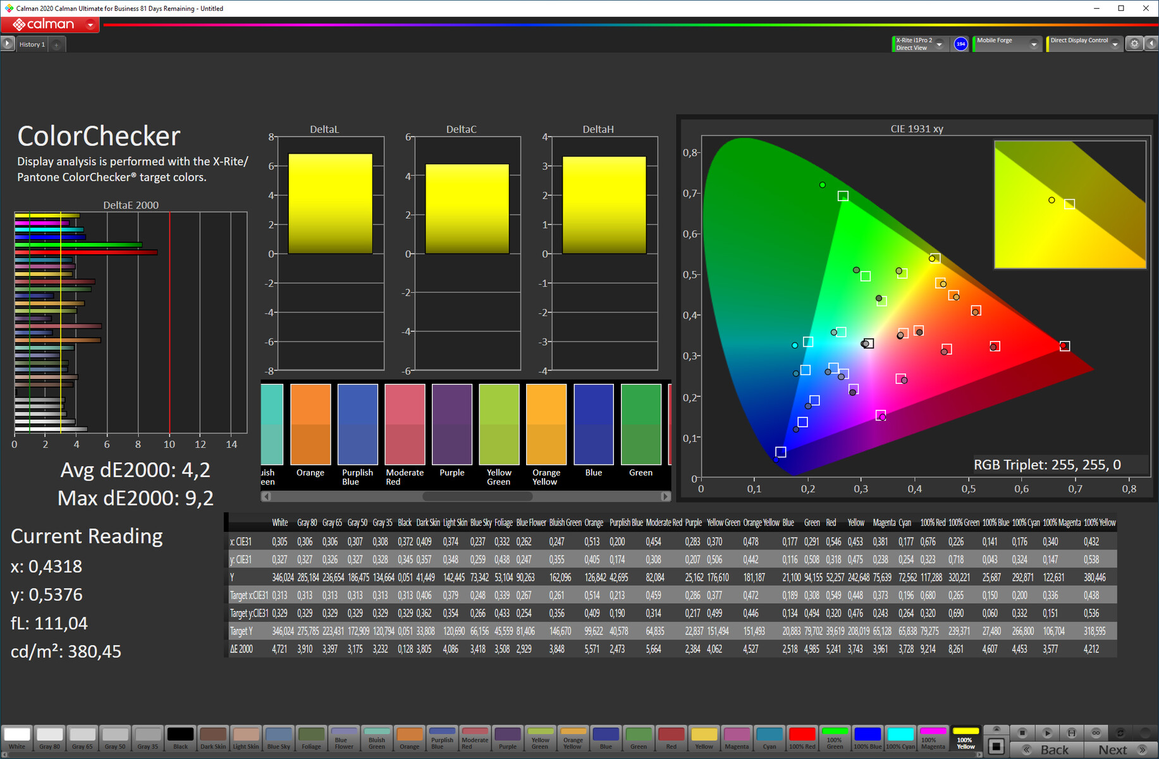Click the single read bracket icon
This screenshot has width=1159, height=759.
[1072, 732]
